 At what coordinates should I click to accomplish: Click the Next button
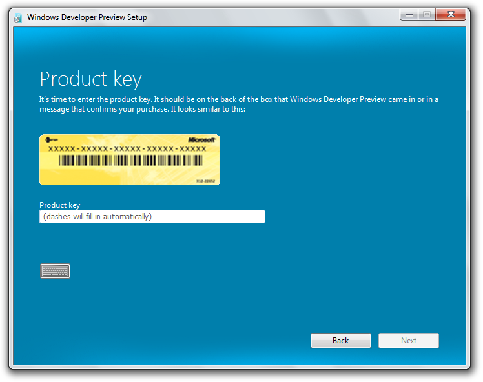click(409, 341)
